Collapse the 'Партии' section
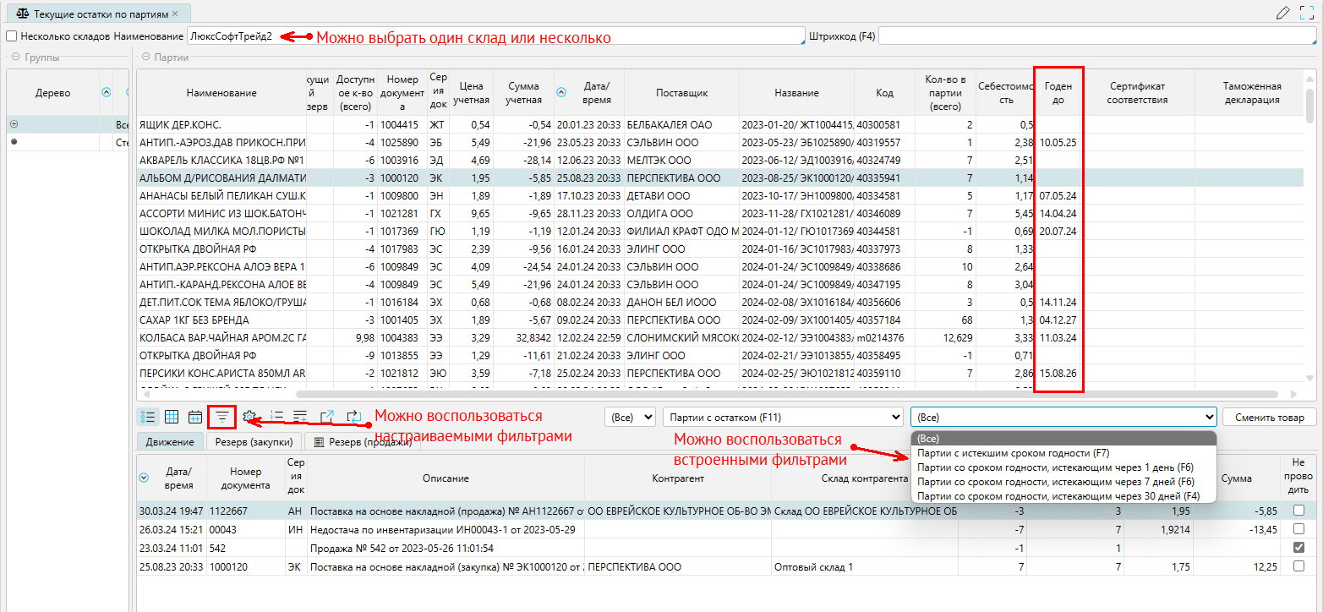This screenshot has width=1323, height=612. pyautogui.click(x=145, y=57)
